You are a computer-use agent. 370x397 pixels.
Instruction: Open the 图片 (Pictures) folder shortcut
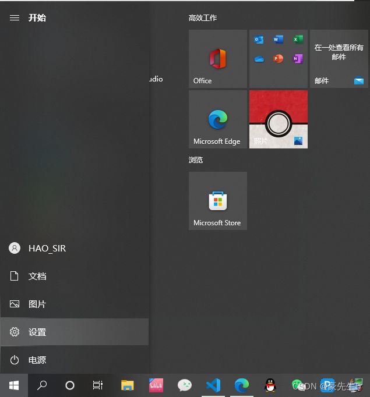(x=74, y=304)
